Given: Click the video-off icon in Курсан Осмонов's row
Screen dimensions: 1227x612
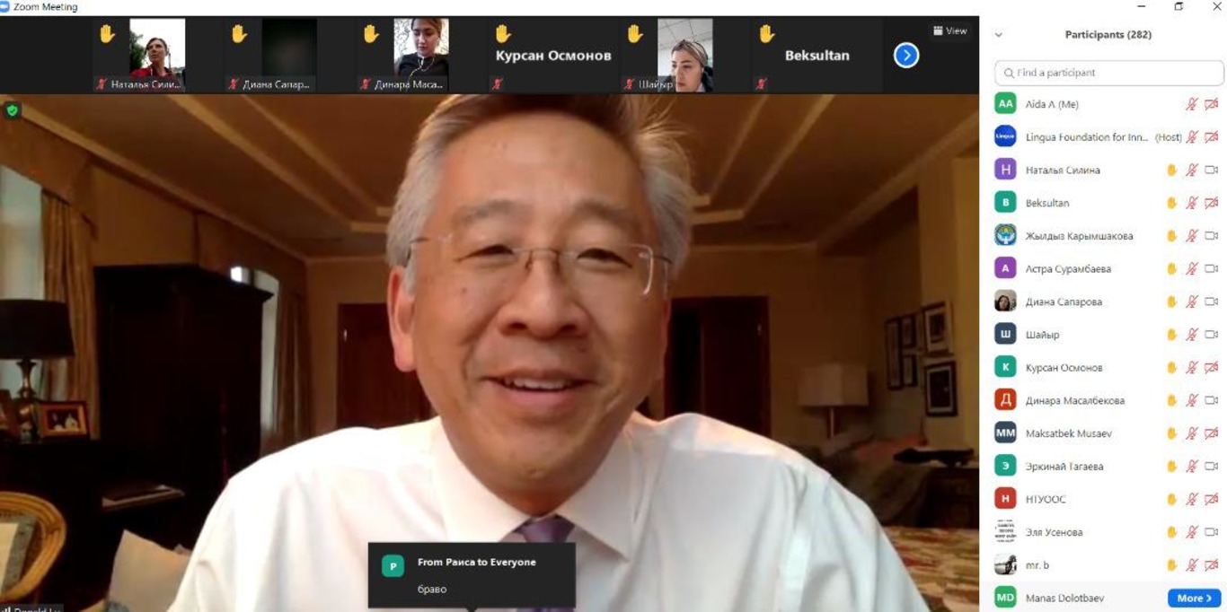Looking at the screenshot, I should (1211, 368).
